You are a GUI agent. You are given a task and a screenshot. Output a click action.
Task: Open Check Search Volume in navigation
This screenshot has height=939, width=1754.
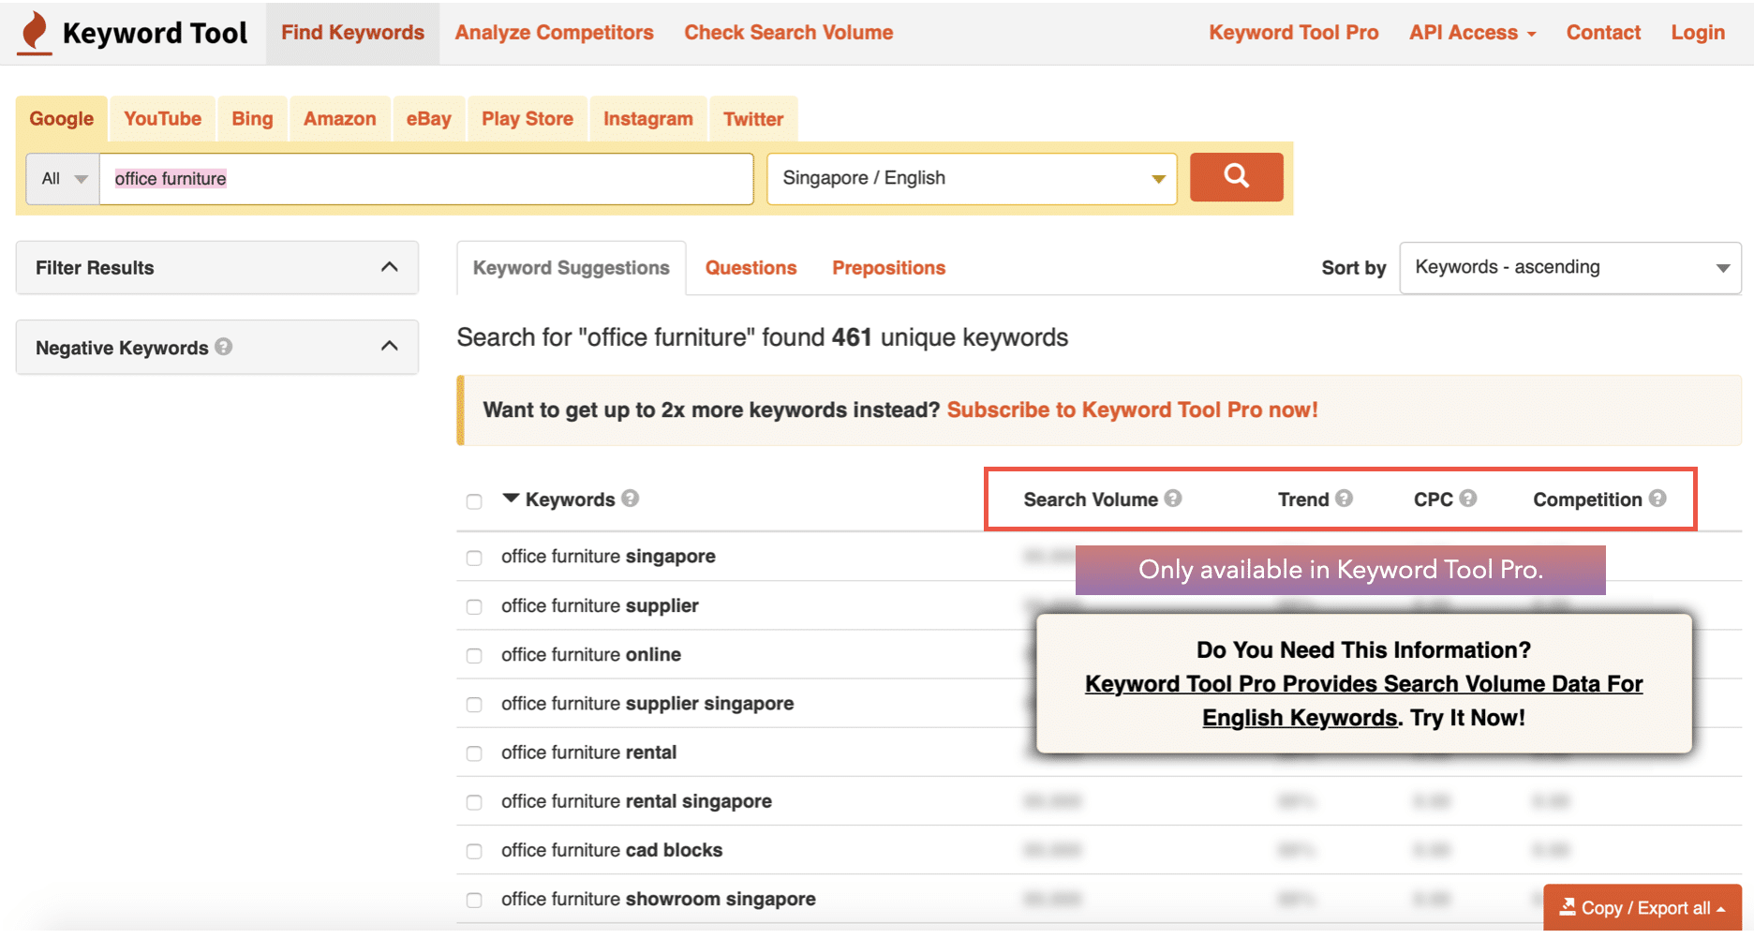click(x=788, y=33)
